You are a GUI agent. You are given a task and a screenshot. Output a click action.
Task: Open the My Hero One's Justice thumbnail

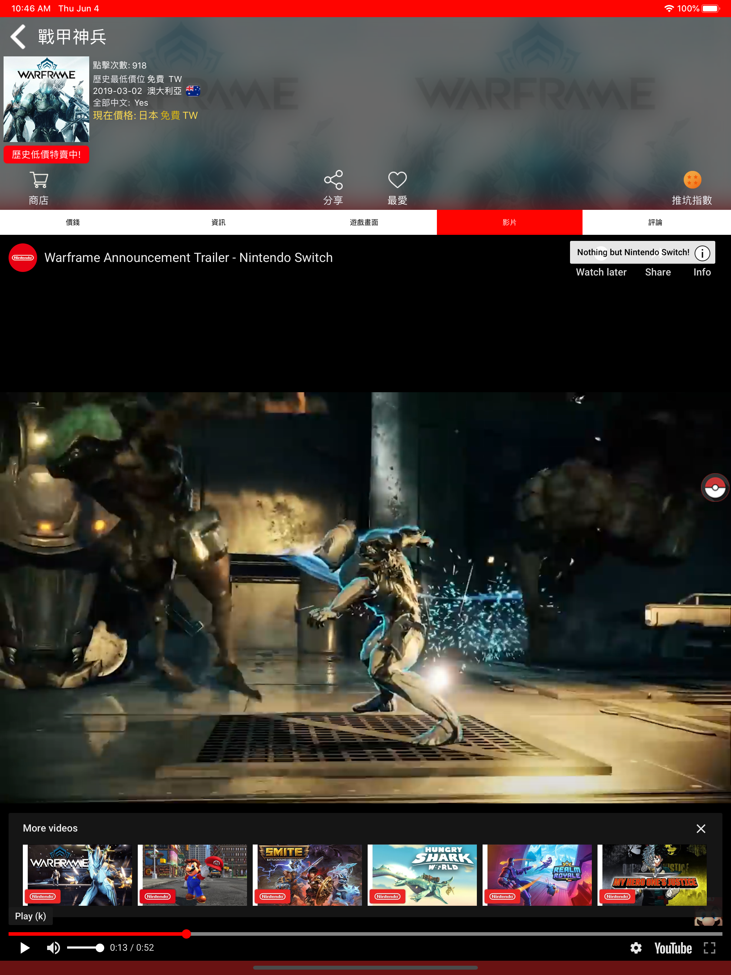[x=652, y=875]
